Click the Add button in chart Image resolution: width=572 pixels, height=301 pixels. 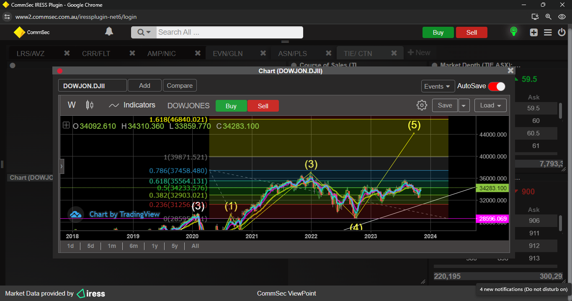coord(144,86)
